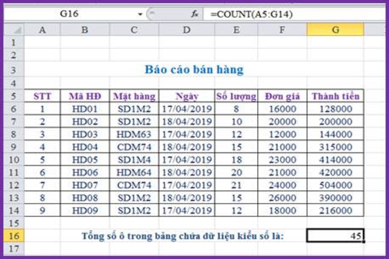Click the 'Mã HĐ' header cell
Image resolution: width=389 pixels, height=259 pixels.
[85, 96]
